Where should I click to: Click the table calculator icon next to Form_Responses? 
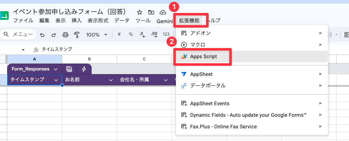[x=69, y=69]
